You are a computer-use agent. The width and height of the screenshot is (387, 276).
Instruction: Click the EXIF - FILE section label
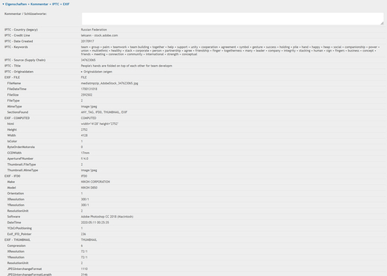12,78
